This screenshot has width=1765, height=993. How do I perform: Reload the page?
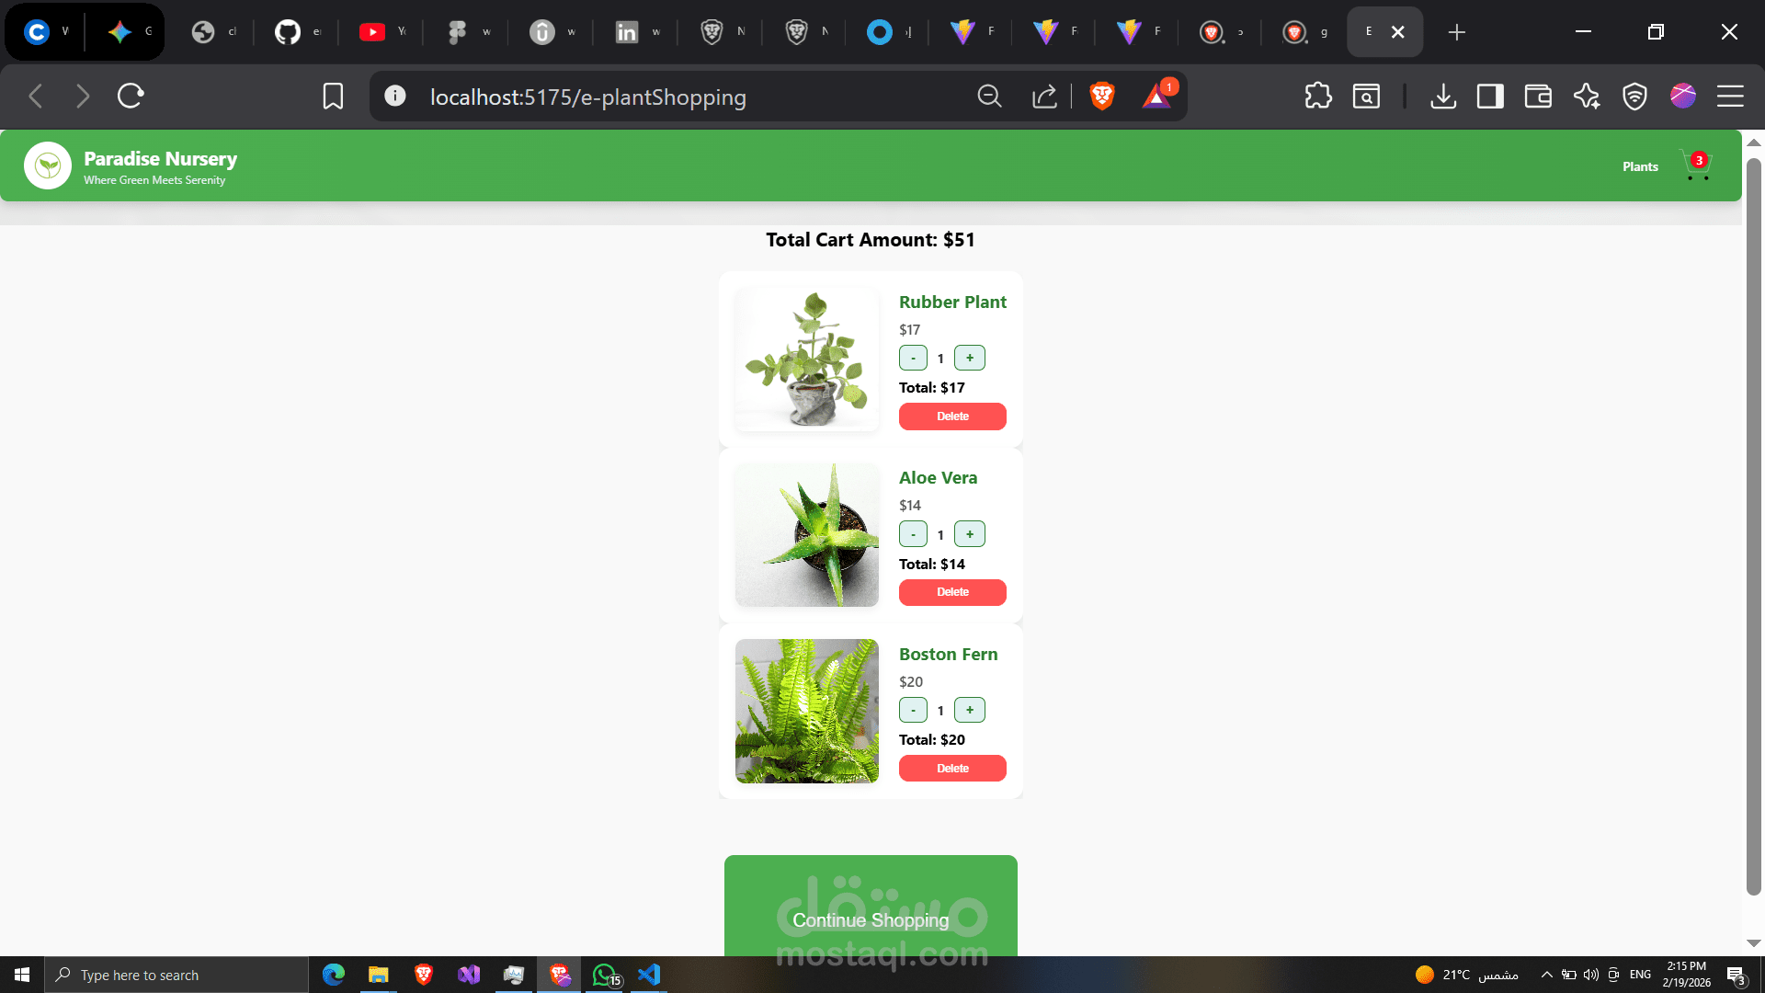(131, 96)
